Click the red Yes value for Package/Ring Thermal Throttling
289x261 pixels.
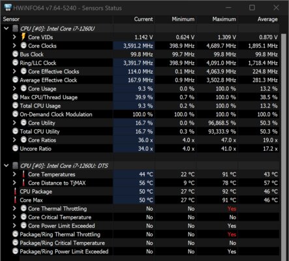(x=232, y=234)
